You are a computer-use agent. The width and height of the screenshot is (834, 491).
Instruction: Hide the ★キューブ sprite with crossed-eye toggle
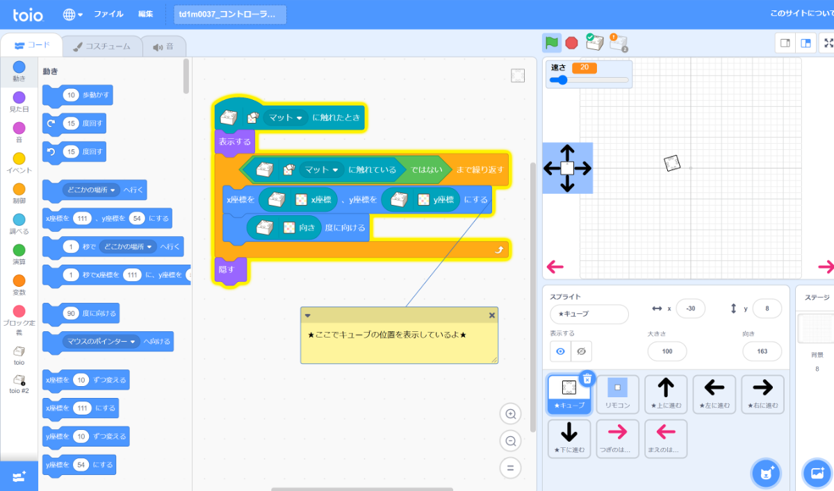coord(580,351)
